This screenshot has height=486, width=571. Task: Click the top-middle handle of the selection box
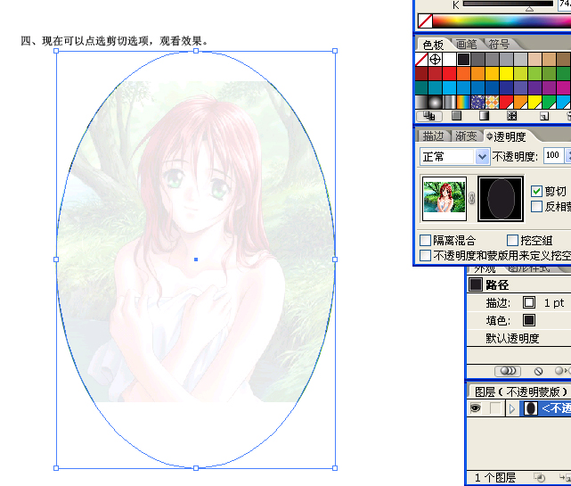click(x=196, y=51)
